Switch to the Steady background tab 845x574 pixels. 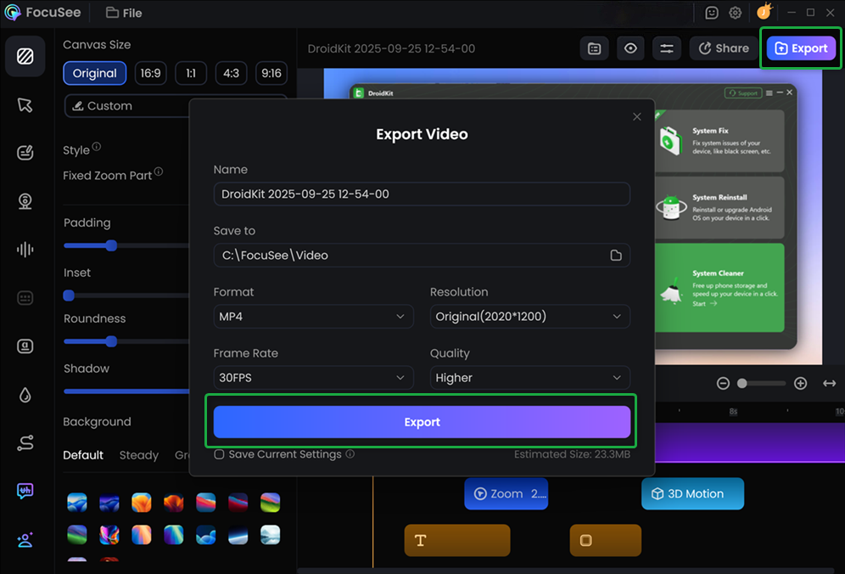pyautogui.click(x=139, y=455)
